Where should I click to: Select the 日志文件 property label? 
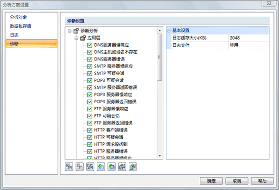181,45
